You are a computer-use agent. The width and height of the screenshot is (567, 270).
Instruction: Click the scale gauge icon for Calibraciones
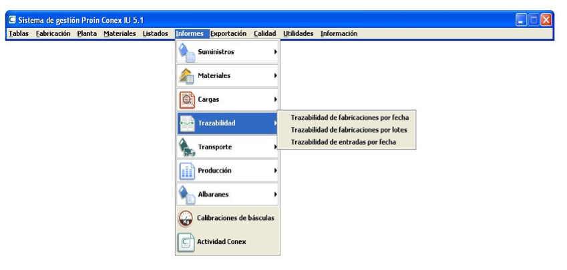point(186,219)
